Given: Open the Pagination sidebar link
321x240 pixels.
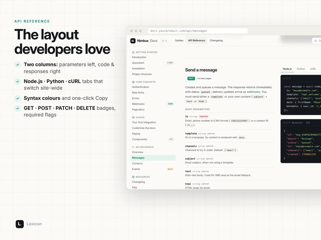Looking at the screenshot, I should [138, 109].
